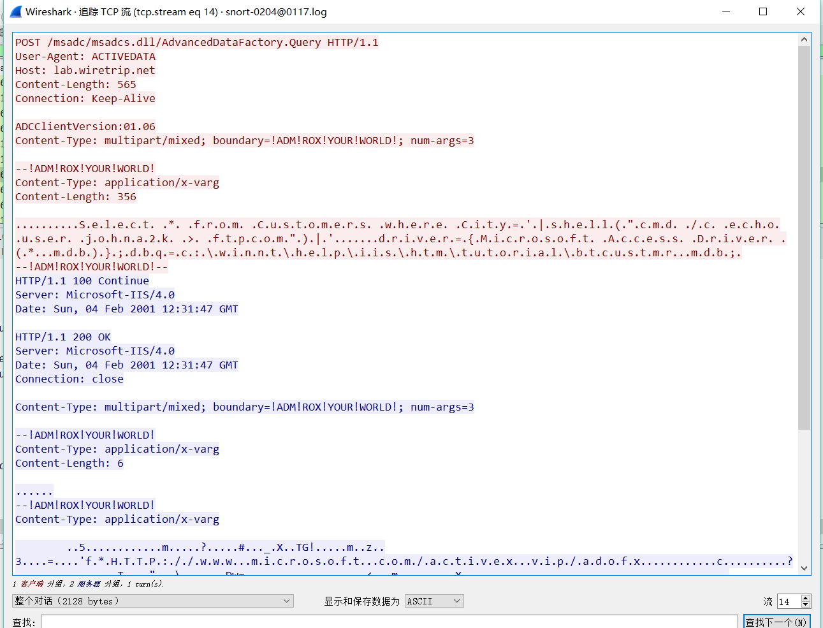The width and height of the screenshot is (823, 628).
Task: Click the ADCClientVersion:01.06 line
Action: tap(85, 126)
